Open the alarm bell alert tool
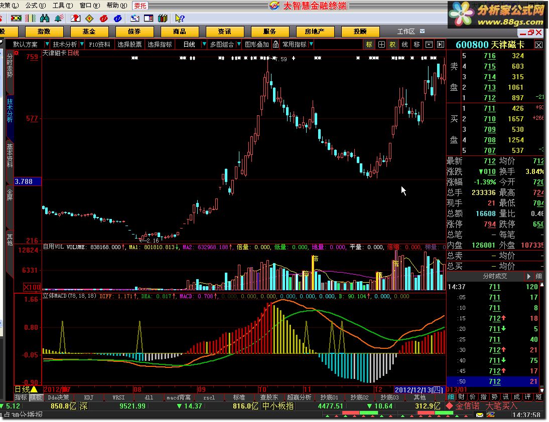Image resolution: width=549 pixels, height=422 pixels. click(x=59, y=18)
